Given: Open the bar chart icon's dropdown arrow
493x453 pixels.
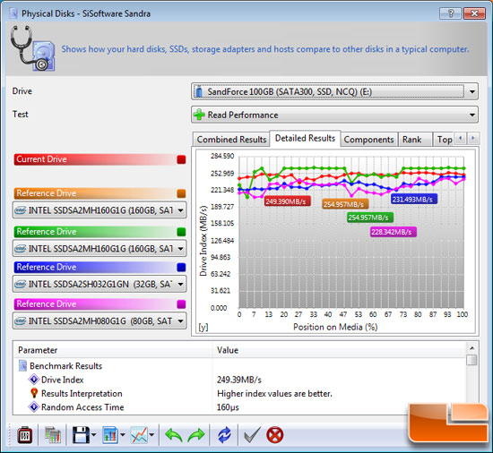Looking at the screenshot, I should click(x=123, y=435).
